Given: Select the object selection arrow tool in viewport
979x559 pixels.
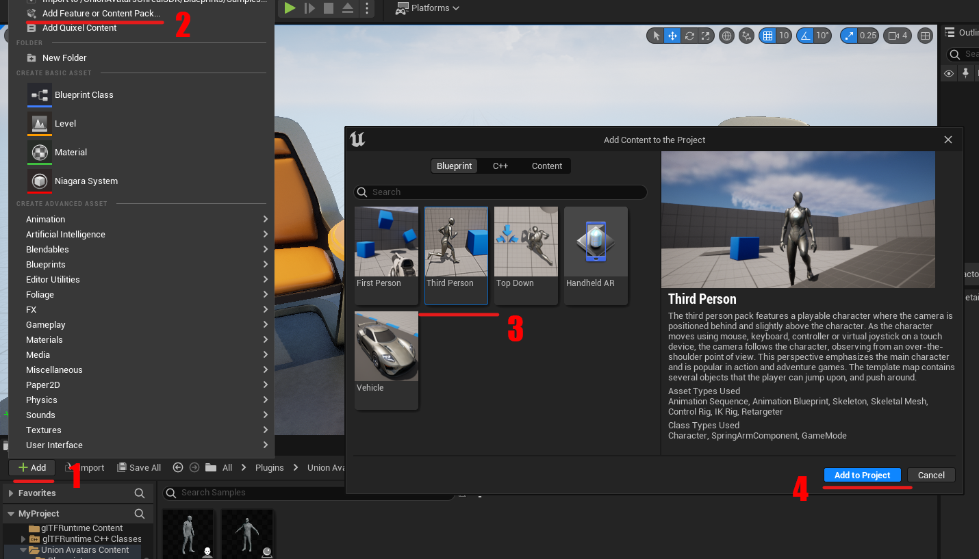Looking at the screenshot, I should (x=657, y=36).
